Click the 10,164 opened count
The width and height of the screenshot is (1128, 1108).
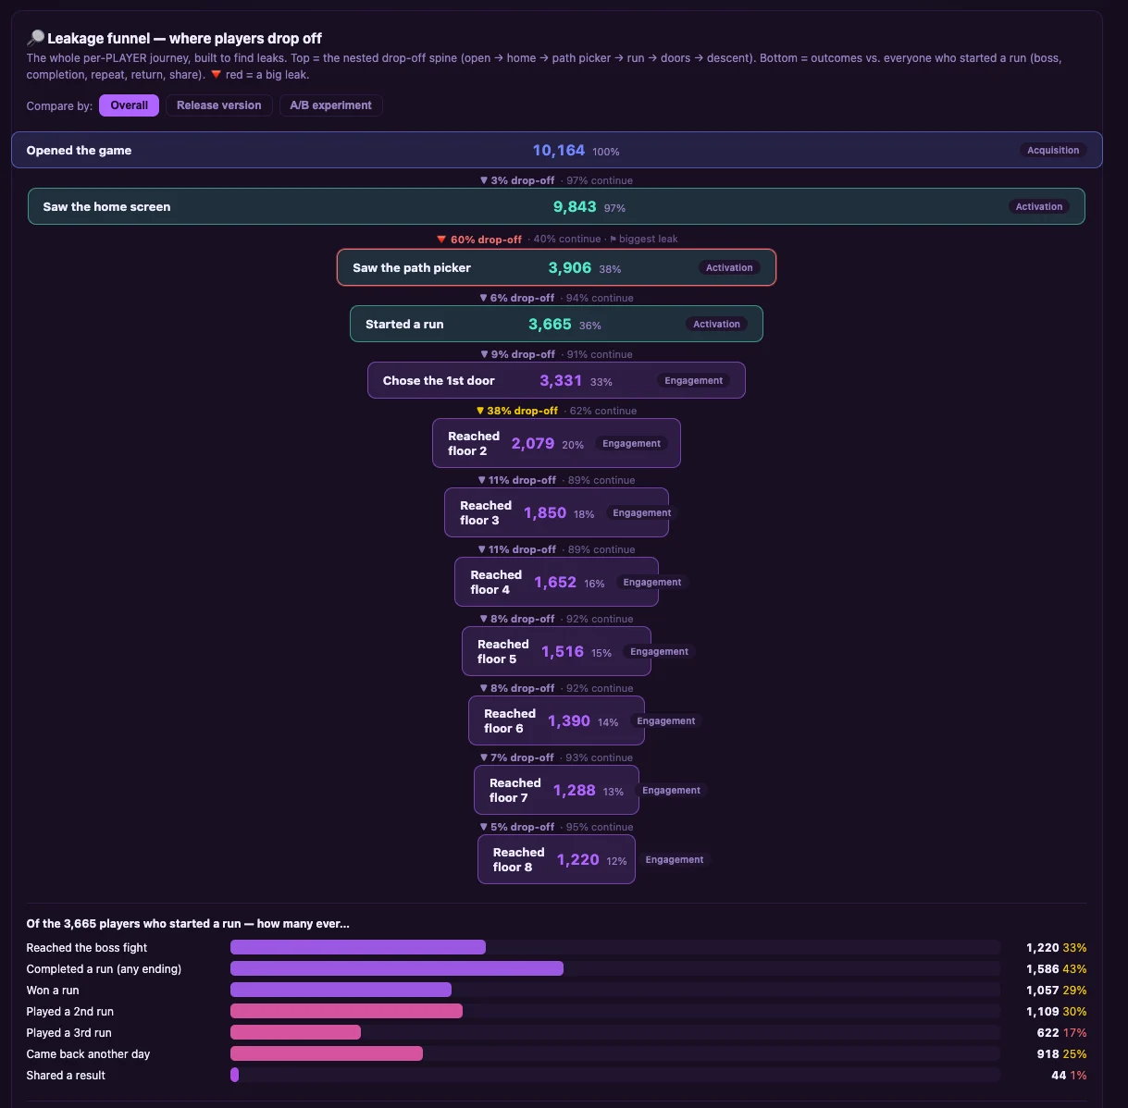(558, 150)
